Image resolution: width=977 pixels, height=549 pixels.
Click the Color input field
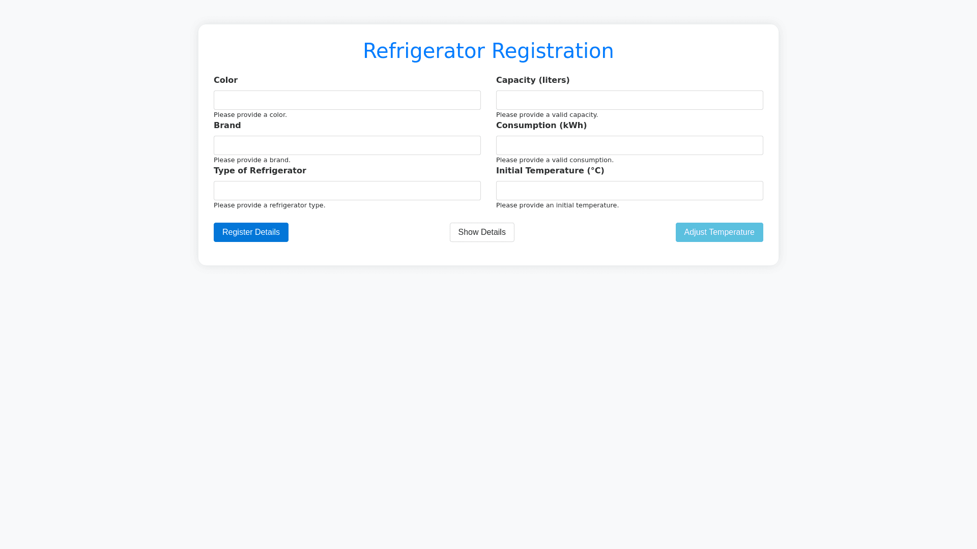tap(347, 100)
